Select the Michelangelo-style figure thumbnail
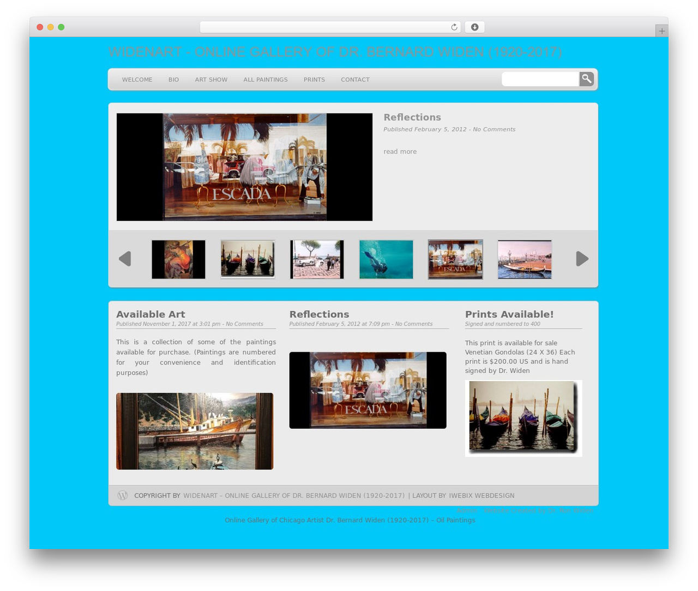The height and width of the screenshot is (591, 698). 178,260
